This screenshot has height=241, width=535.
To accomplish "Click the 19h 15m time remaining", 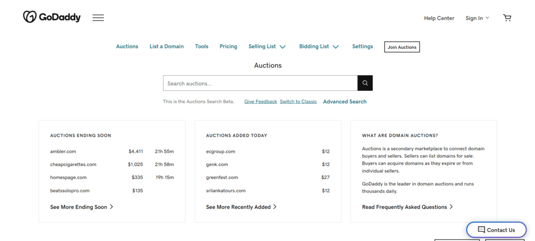I will (x=165, y=177).
